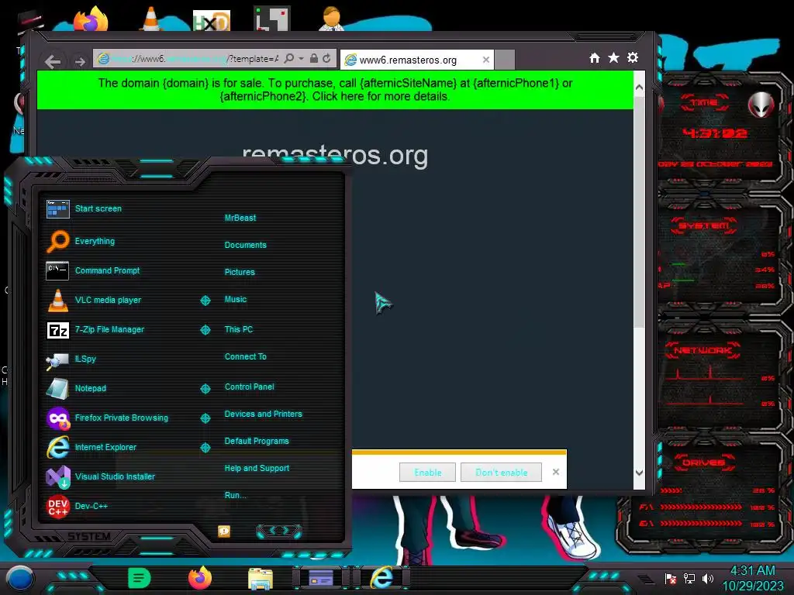
Task: Open HxD desktop shortcut icon
Action: click(x=211, y=21)
